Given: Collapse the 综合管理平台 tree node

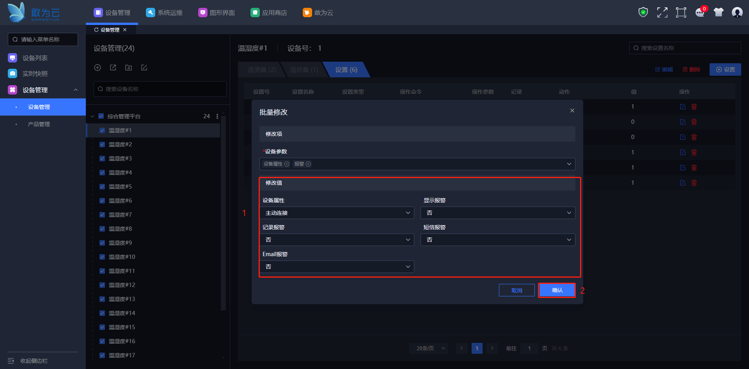Looking at the screenshot, I should coord(92,116).
